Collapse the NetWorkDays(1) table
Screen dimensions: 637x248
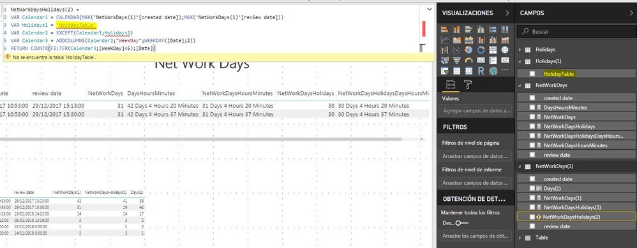click(x=520, y=166)
